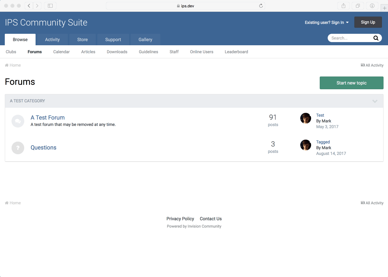Click Mark's name under Tagged topic
The width and height of the screenshot is (388, 277).
(x=326, y=148)
